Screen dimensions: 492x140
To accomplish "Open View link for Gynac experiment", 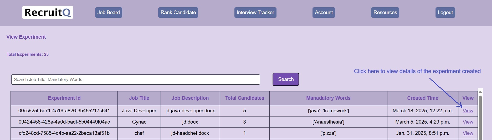I will [x=468, y=122].
